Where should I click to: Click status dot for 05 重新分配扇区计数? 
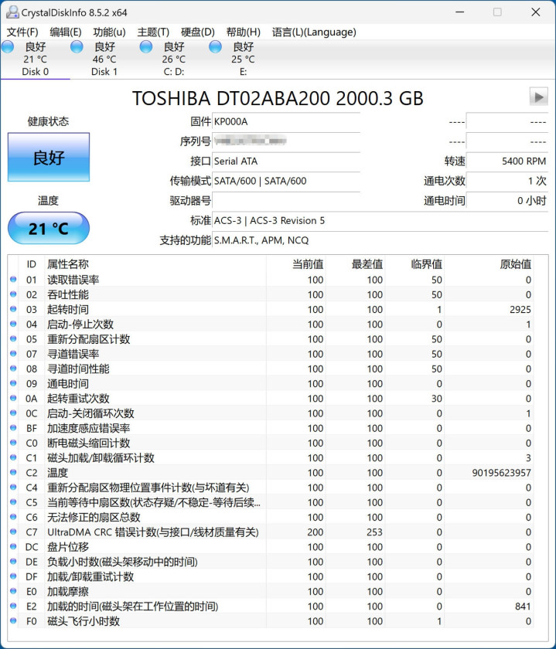(x=13, y=339)
